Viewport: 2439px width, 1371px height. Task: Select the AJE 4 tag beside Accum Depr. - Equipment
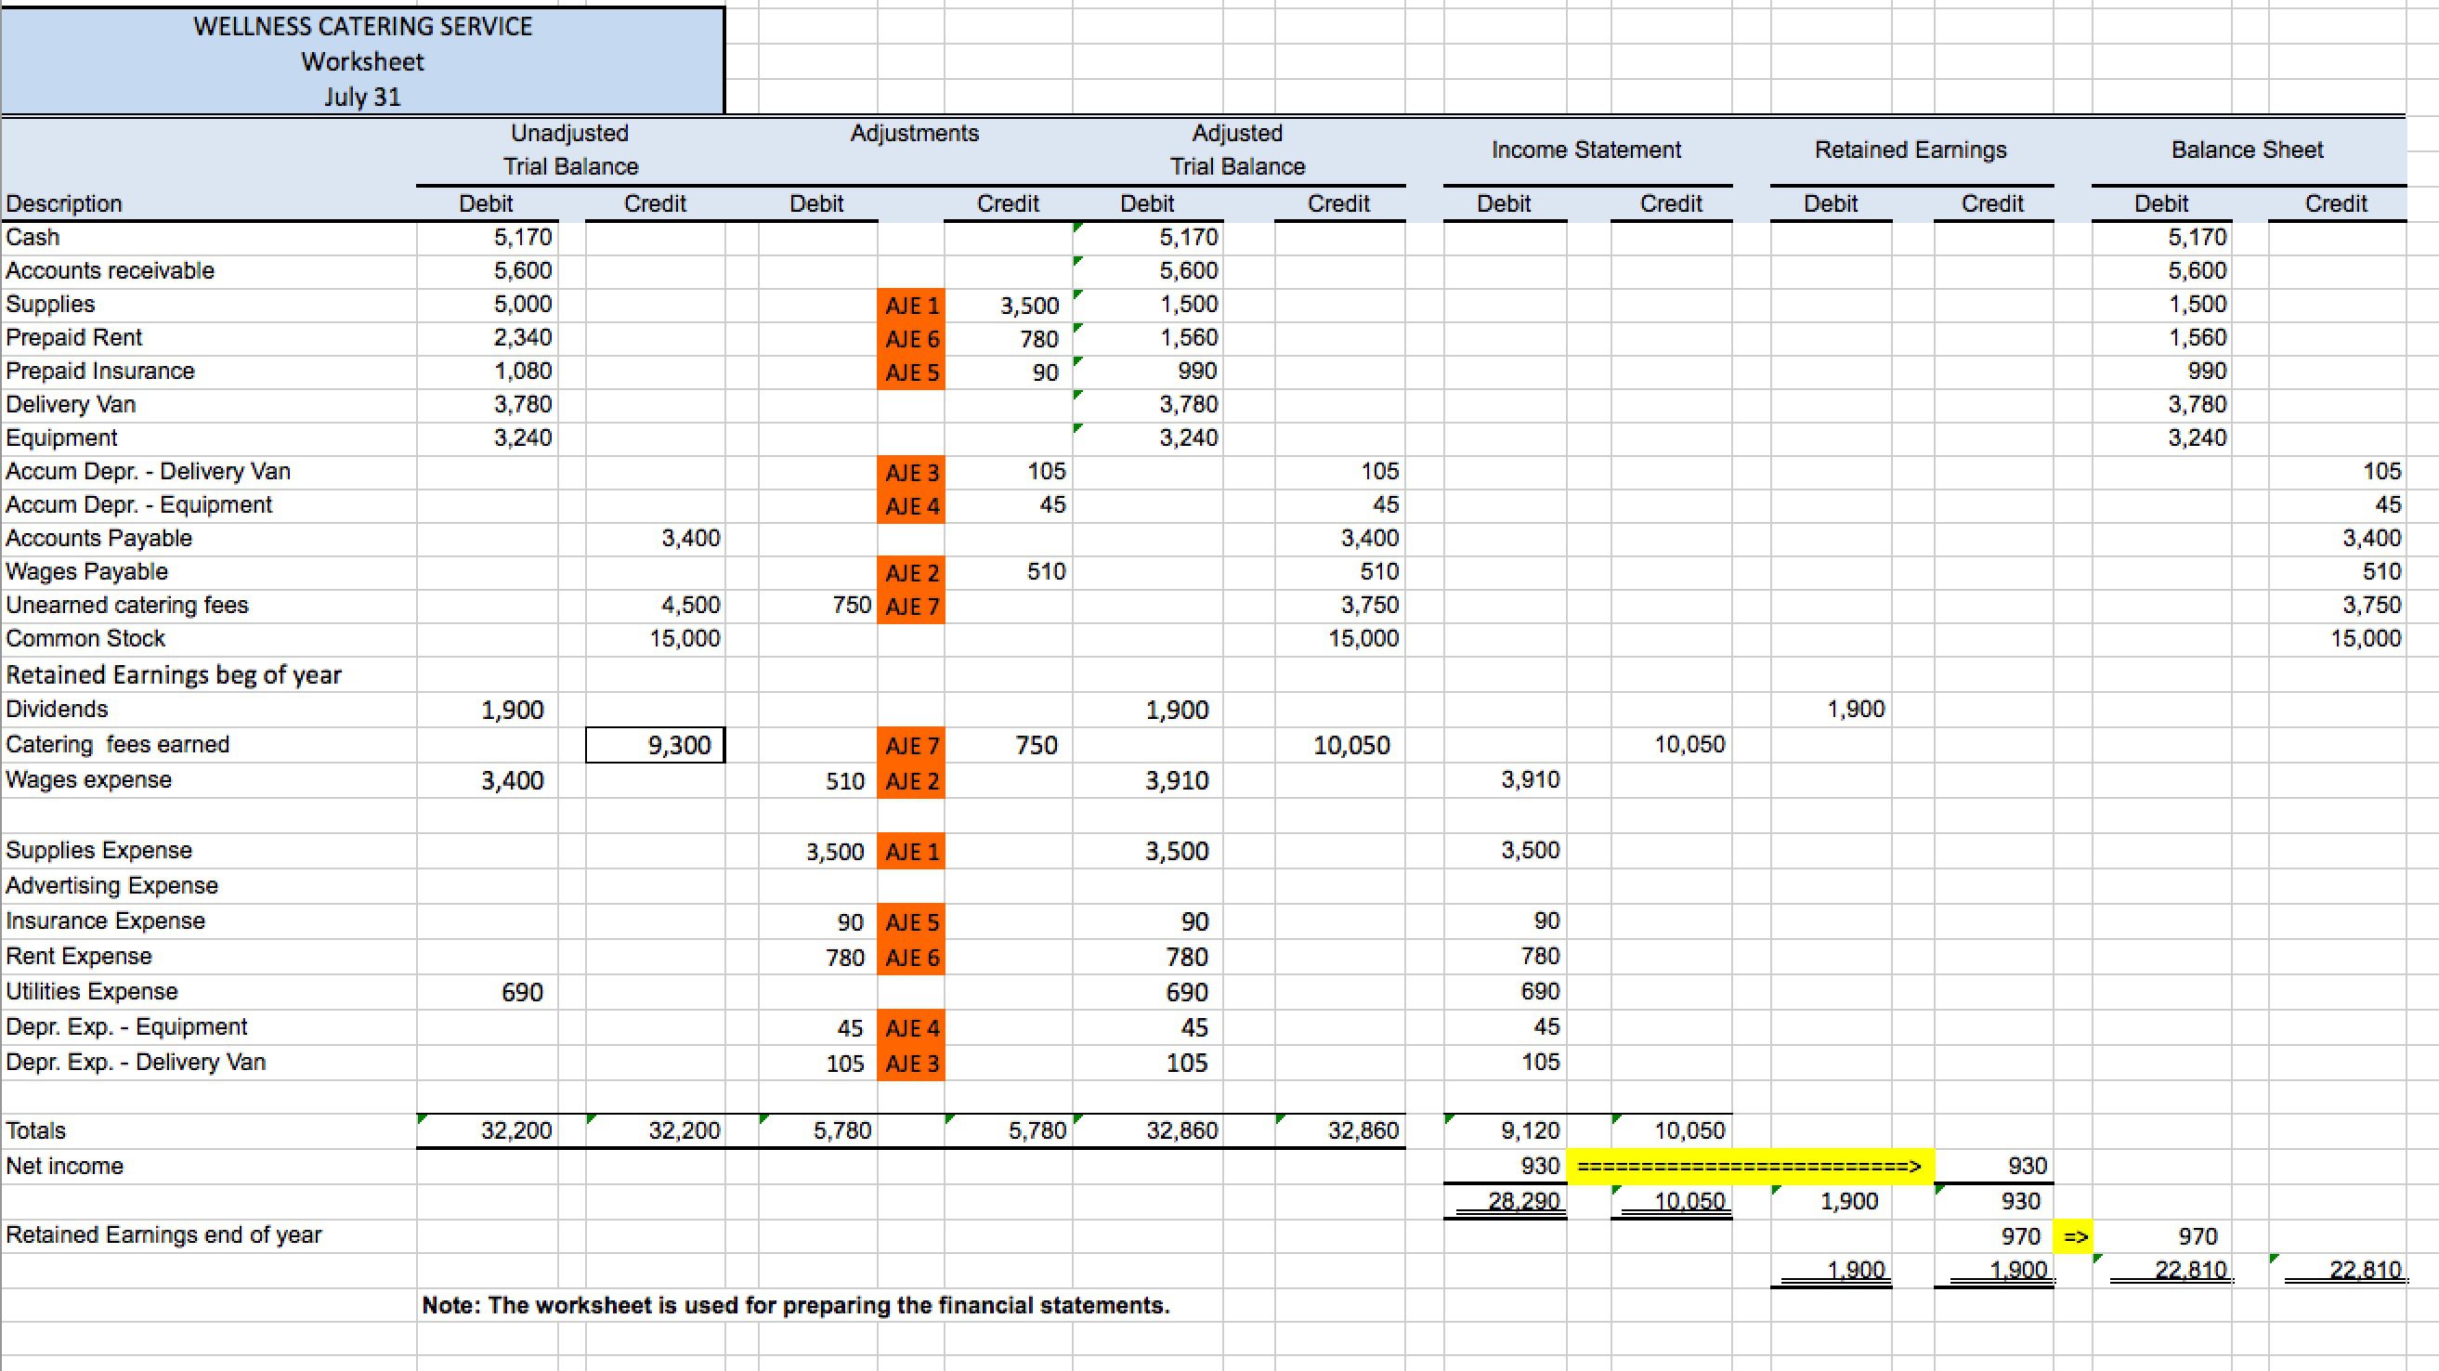911,504
